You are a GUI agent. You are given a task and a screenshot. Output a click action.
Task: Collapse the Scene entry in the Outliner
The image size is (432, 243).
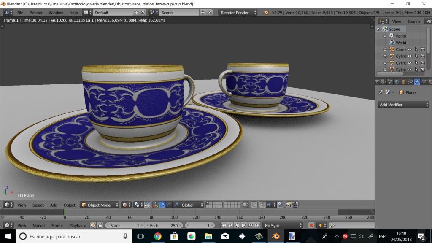coord(378,29)
